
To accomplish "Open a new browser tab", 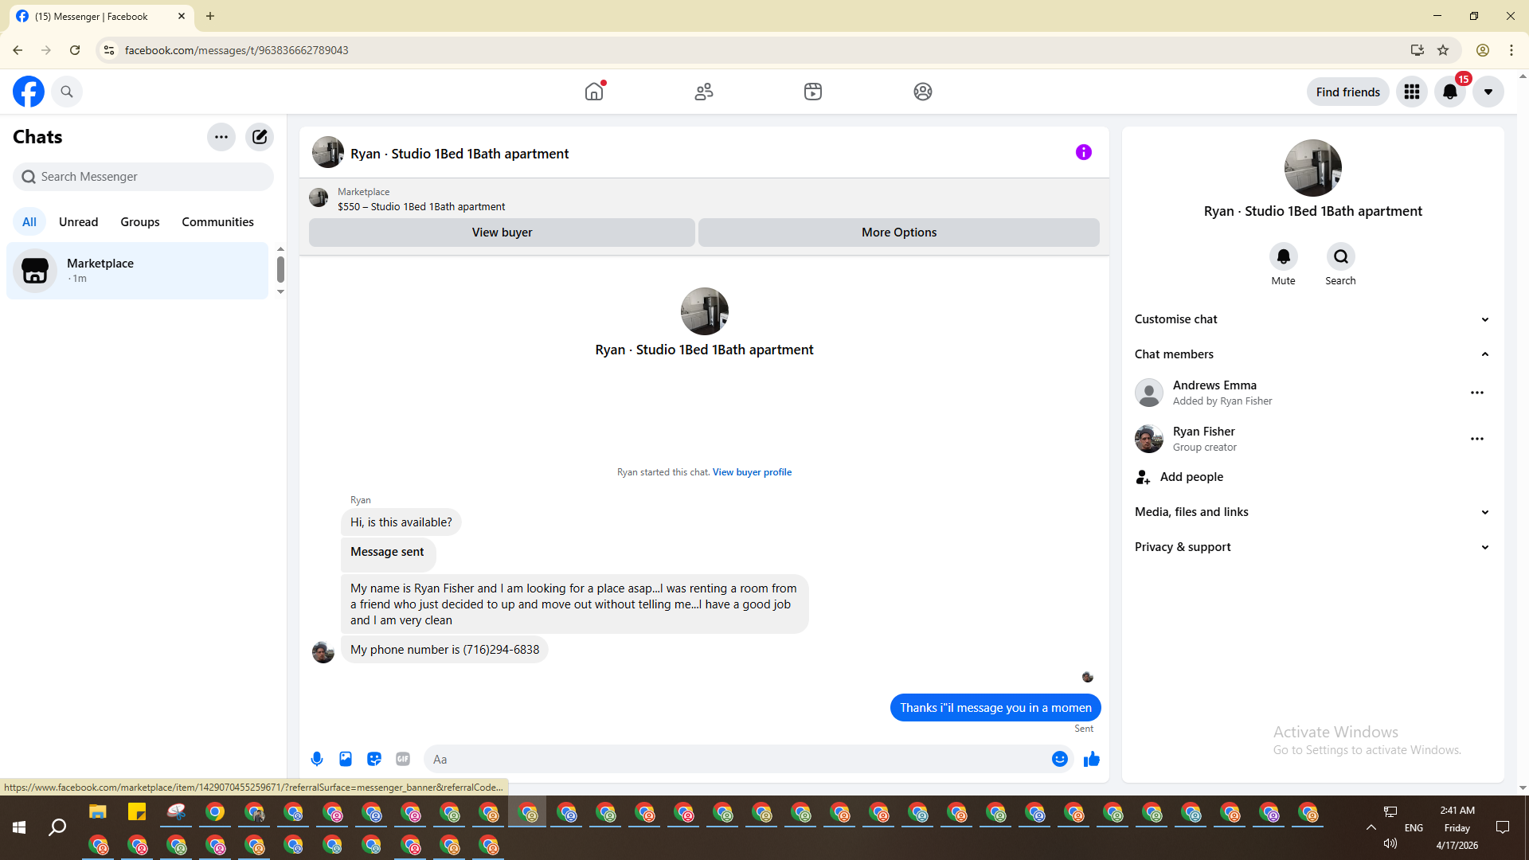I will click(x=210, y=16).
